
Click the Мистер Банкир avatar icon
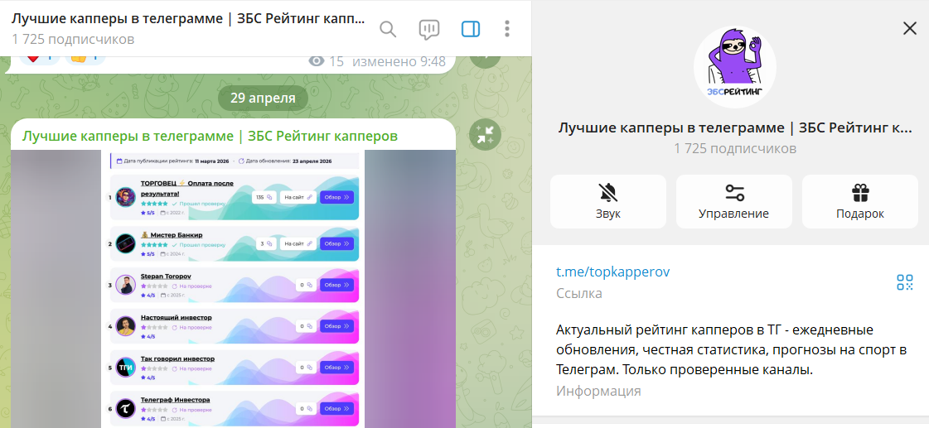click(x=126, y=243)
